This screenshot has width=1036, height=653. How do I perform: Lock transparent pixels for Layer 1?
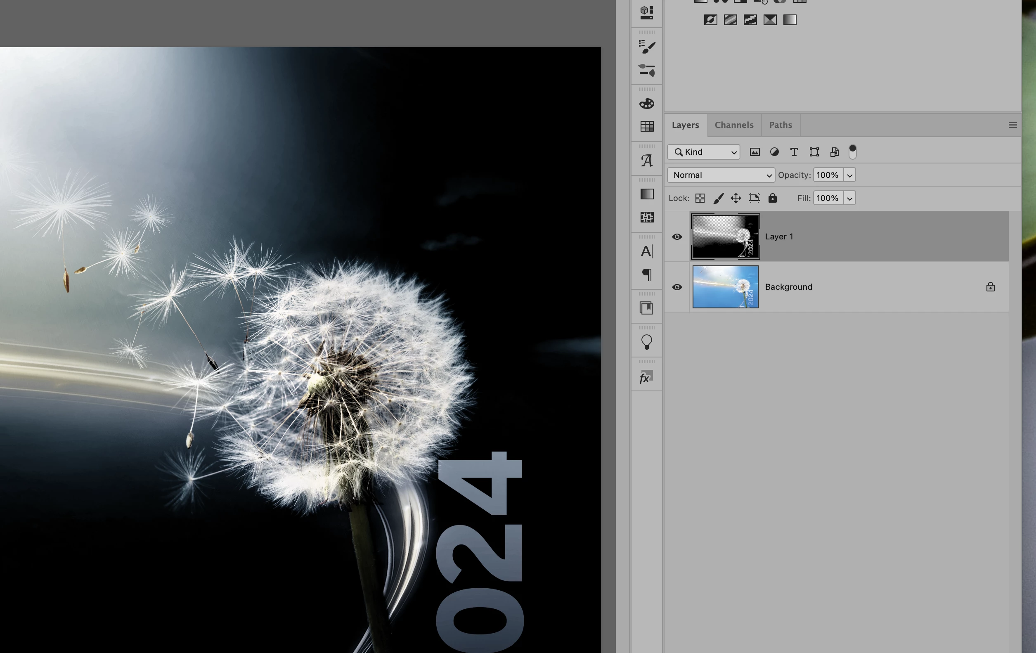tap(700, 198)
